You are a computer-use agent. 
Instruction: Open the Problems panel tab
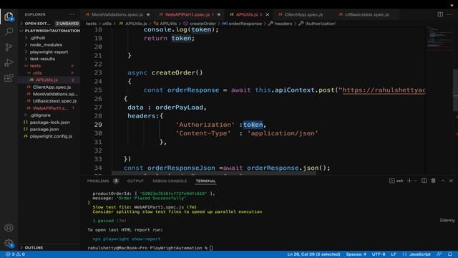tap(98, 181)
